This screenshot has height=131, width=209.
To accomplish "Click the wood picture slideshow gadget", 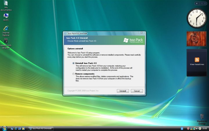I will tap(197, 39).
